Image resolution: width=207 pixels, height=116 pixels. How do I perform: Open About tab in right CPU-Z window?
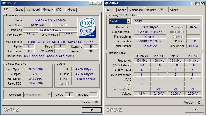click(x=174, y=10)
